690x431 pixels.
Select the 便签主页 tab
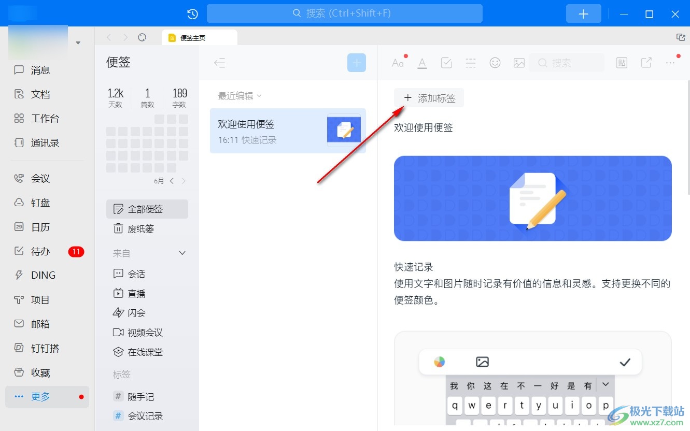(x=199, y=38)
